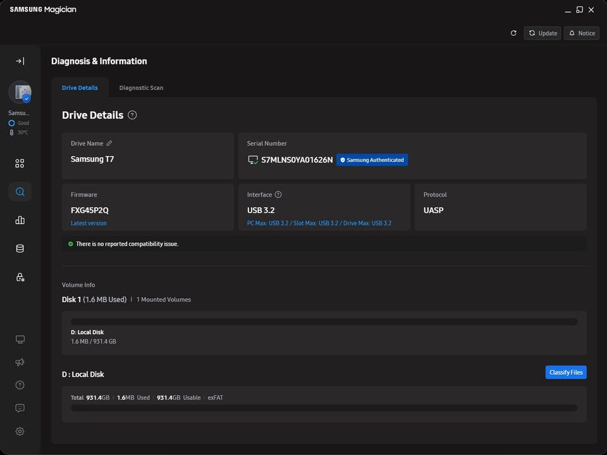Open the feedback chat face icon

(x=20, y=408)
